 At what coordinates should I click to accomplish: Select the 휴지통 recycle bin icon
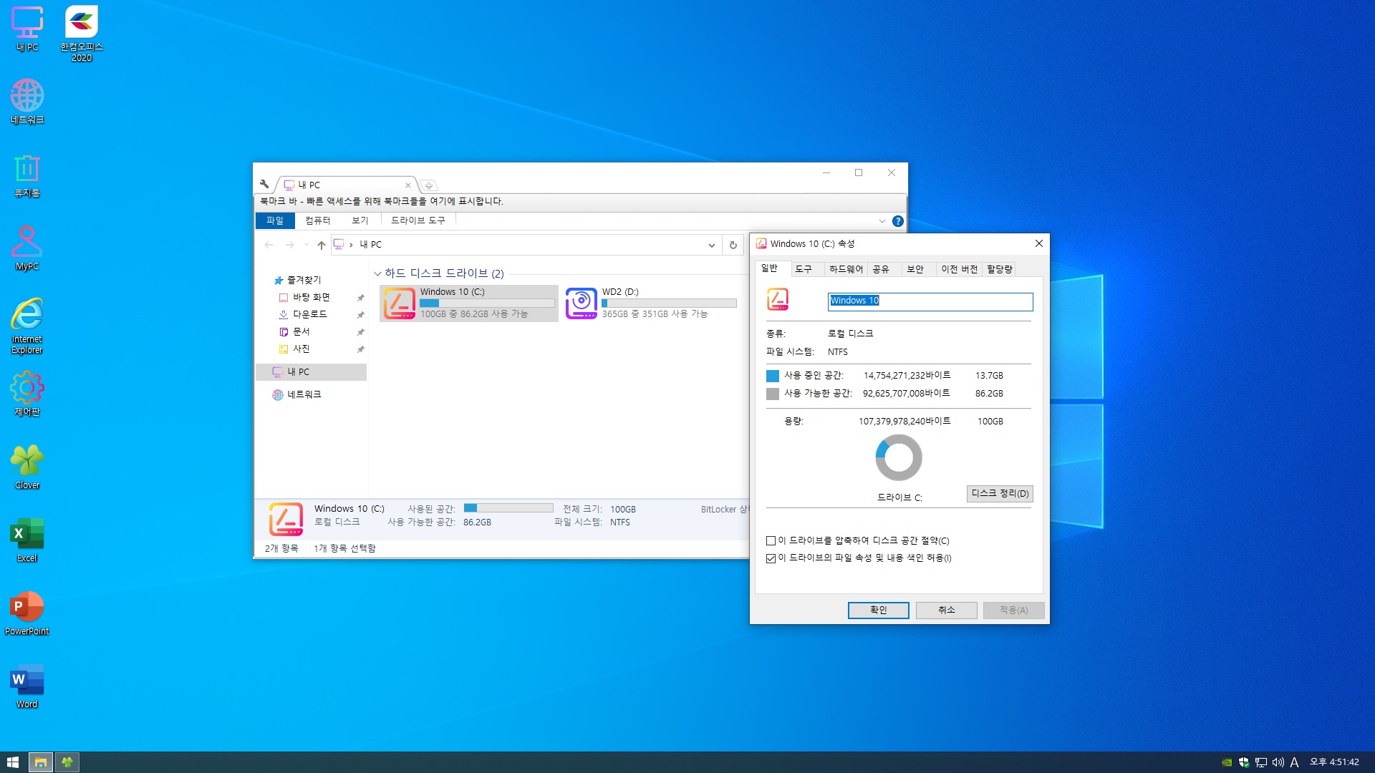click(x=27, y=175)
